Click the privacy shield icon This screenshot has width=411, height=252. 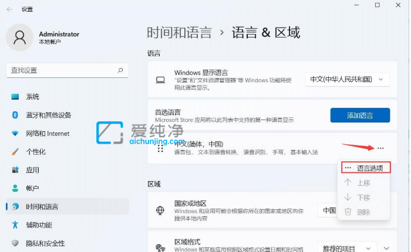coord(15,243)
